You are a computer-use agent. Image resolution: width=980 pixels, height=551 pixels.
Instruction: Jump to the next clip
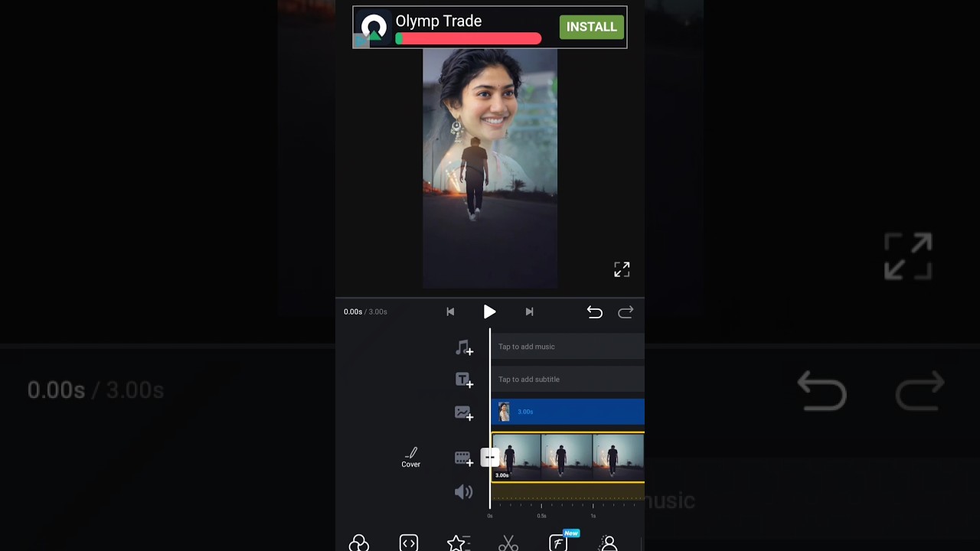529,311
